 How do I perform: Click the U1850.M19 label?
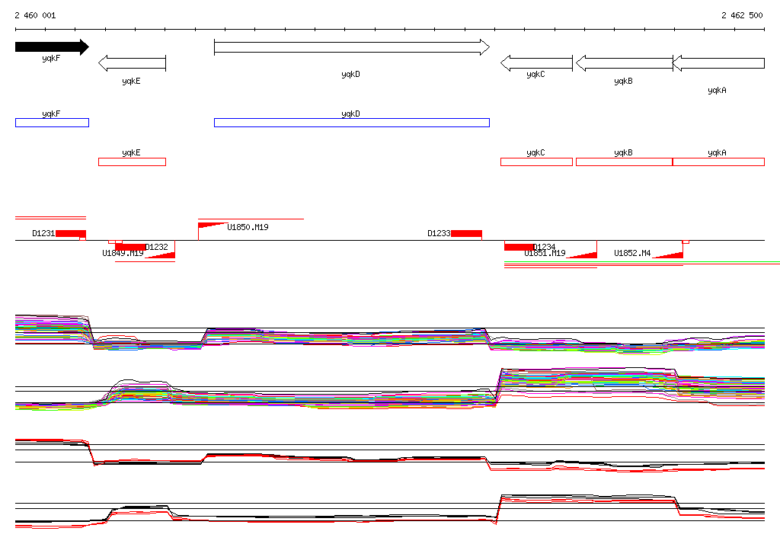248,228
